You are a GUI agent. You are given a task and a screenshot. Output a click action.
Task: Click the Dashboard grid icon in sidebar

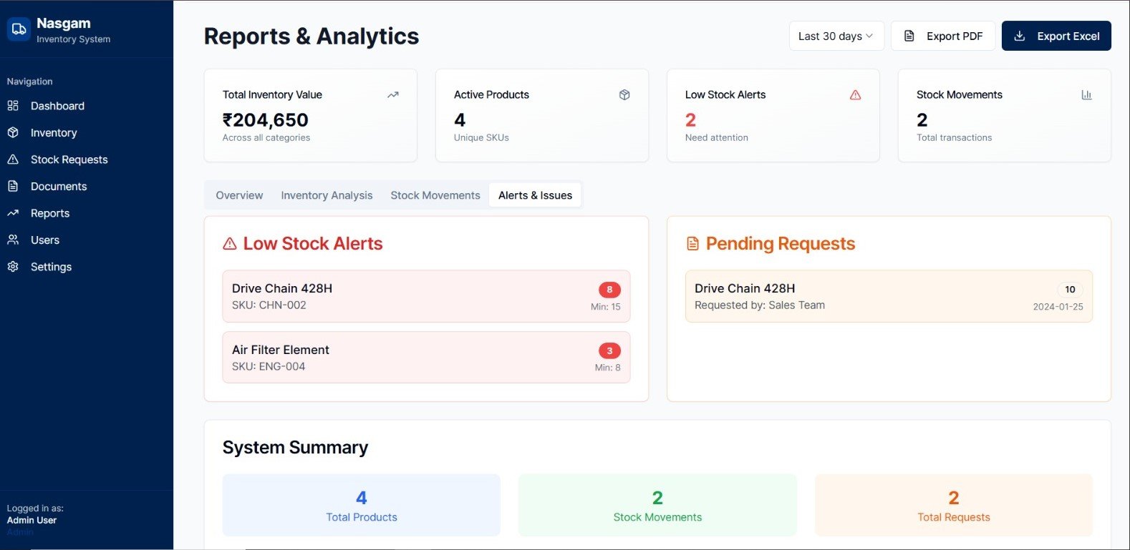(13, 106)
